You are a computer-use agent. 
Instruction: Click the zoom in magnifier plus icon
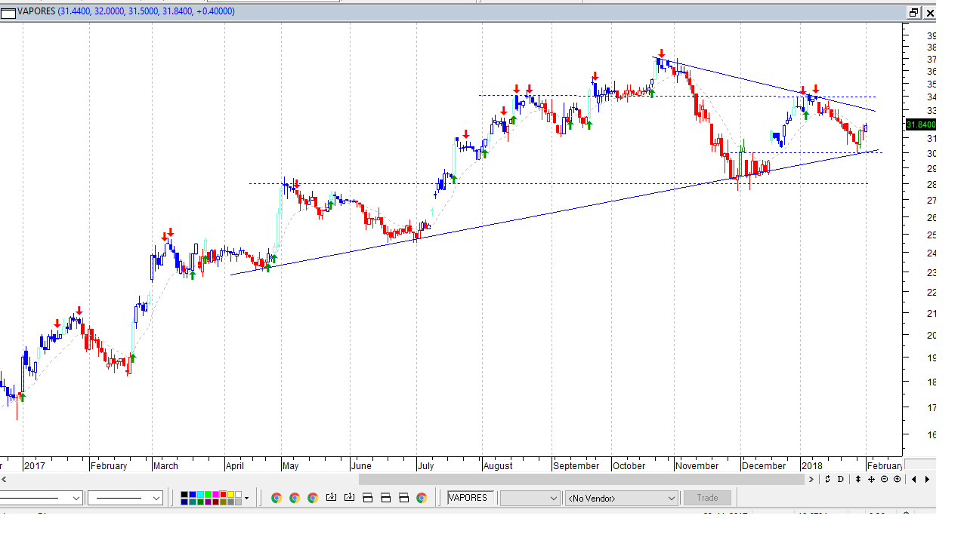click(897, 480)
